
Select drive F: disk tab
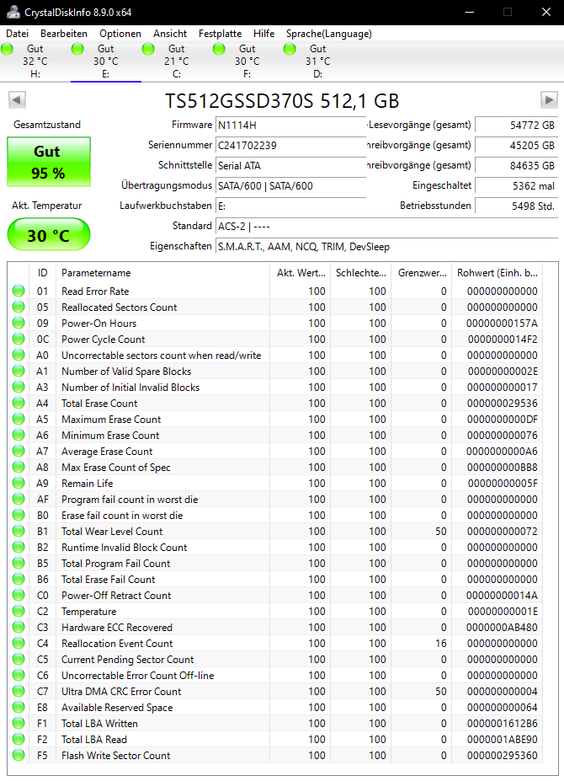point(247,62)
